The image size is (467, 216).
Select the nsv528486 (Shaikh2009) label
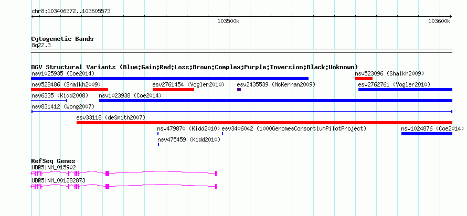pos(66,85)
